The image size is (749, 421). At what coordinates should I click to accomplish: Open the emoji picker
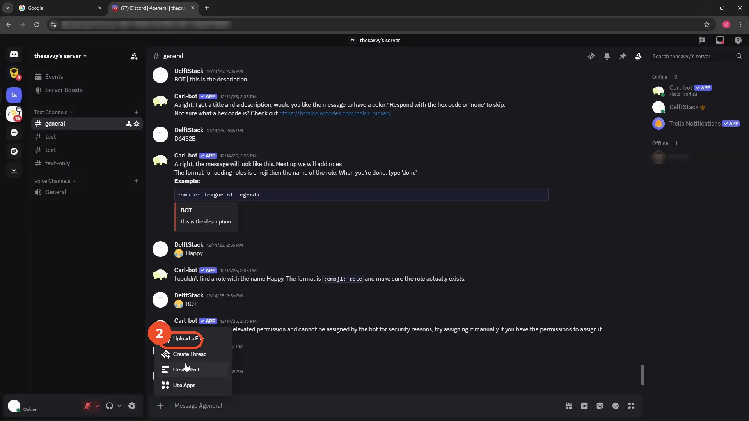[x=616, y=406]
